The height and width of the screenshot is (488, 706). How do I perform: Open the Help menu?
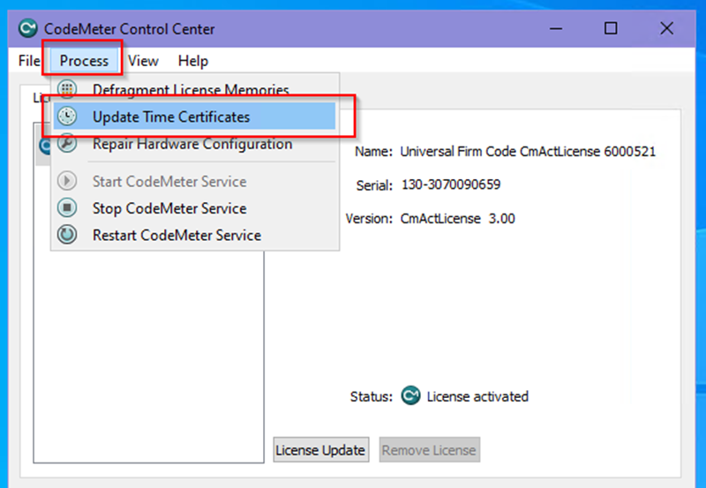coord(192,61)
